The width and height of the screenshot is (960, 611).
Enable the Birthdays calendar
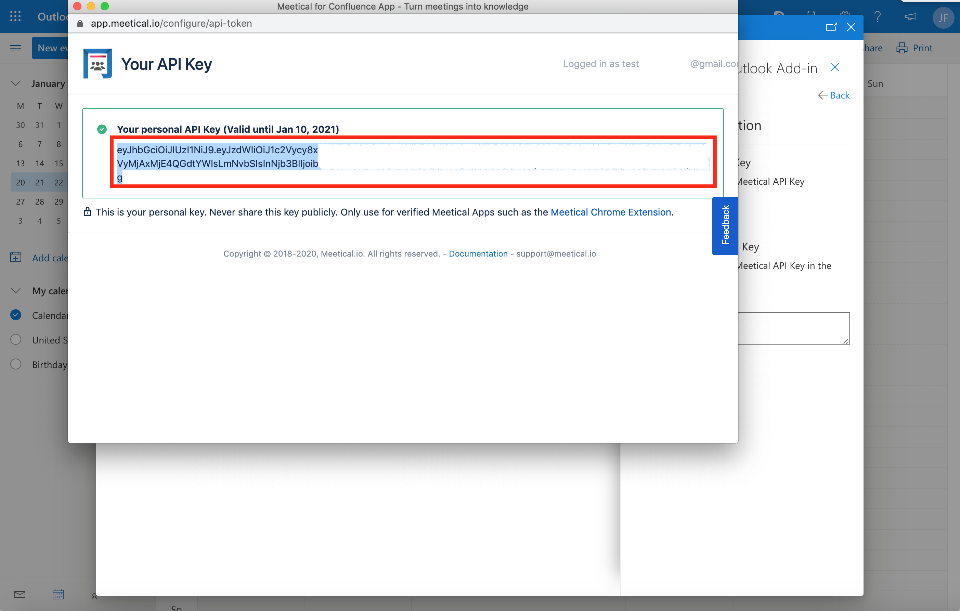tap(15, 364)
